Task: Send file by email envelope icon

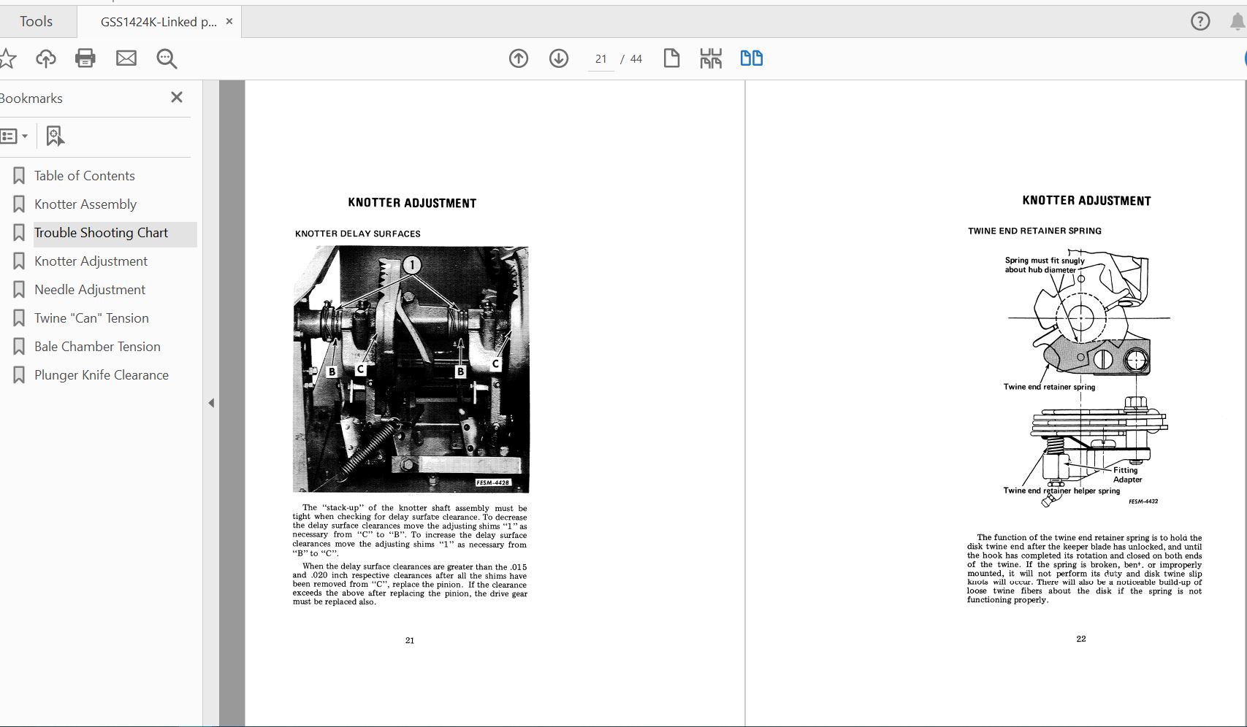Action: [126, 58]
